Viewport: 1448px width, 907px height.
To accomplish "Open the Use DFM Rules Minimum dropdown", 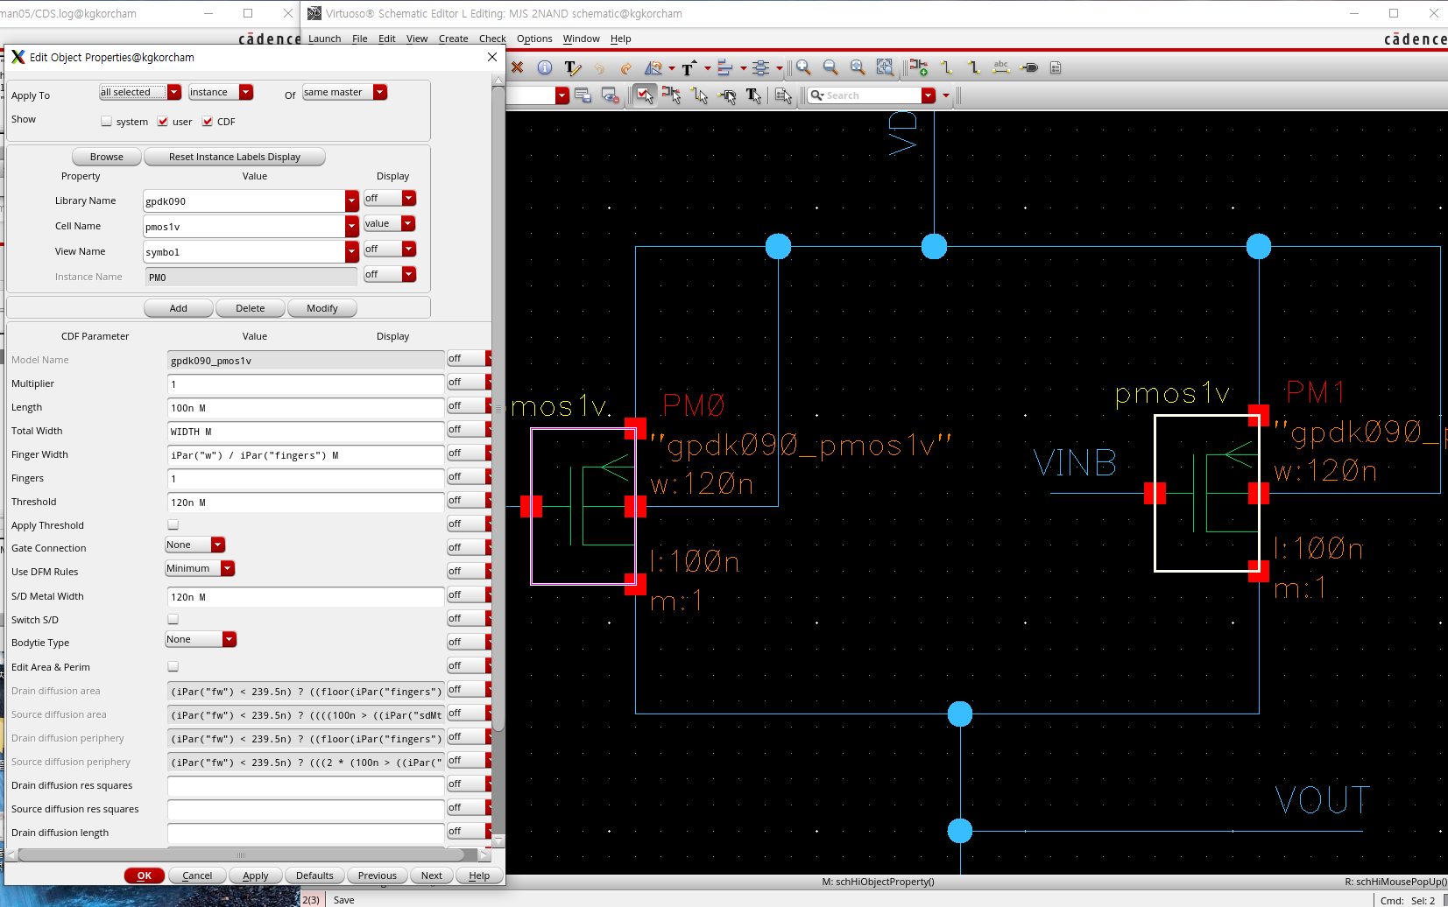I will pyautogui.click(x=200, y=568).
